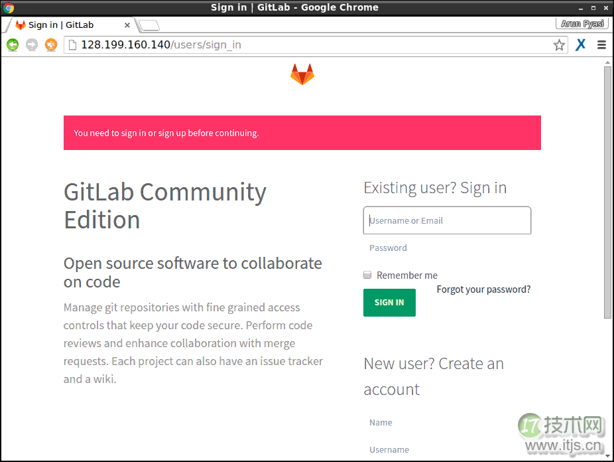Click the green SIGN IN button
The image size is (614, 462).
pos(389,303)
